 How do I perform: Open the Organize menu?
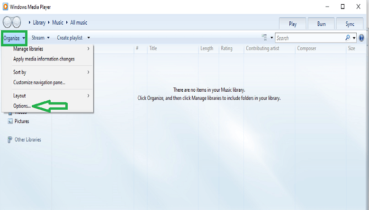14,38
